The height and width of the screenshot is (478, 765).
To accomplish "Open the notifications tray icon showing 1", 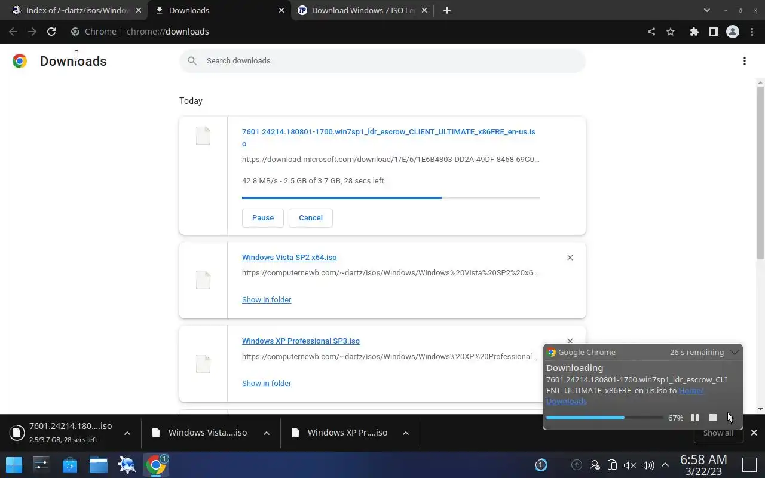I will tap(541, 465).
